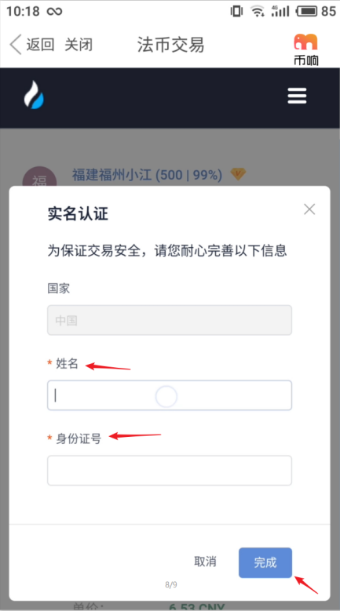Tap the 币响 elephant logo icon
This screenshot has width=340, height=611.
point(306,42)
